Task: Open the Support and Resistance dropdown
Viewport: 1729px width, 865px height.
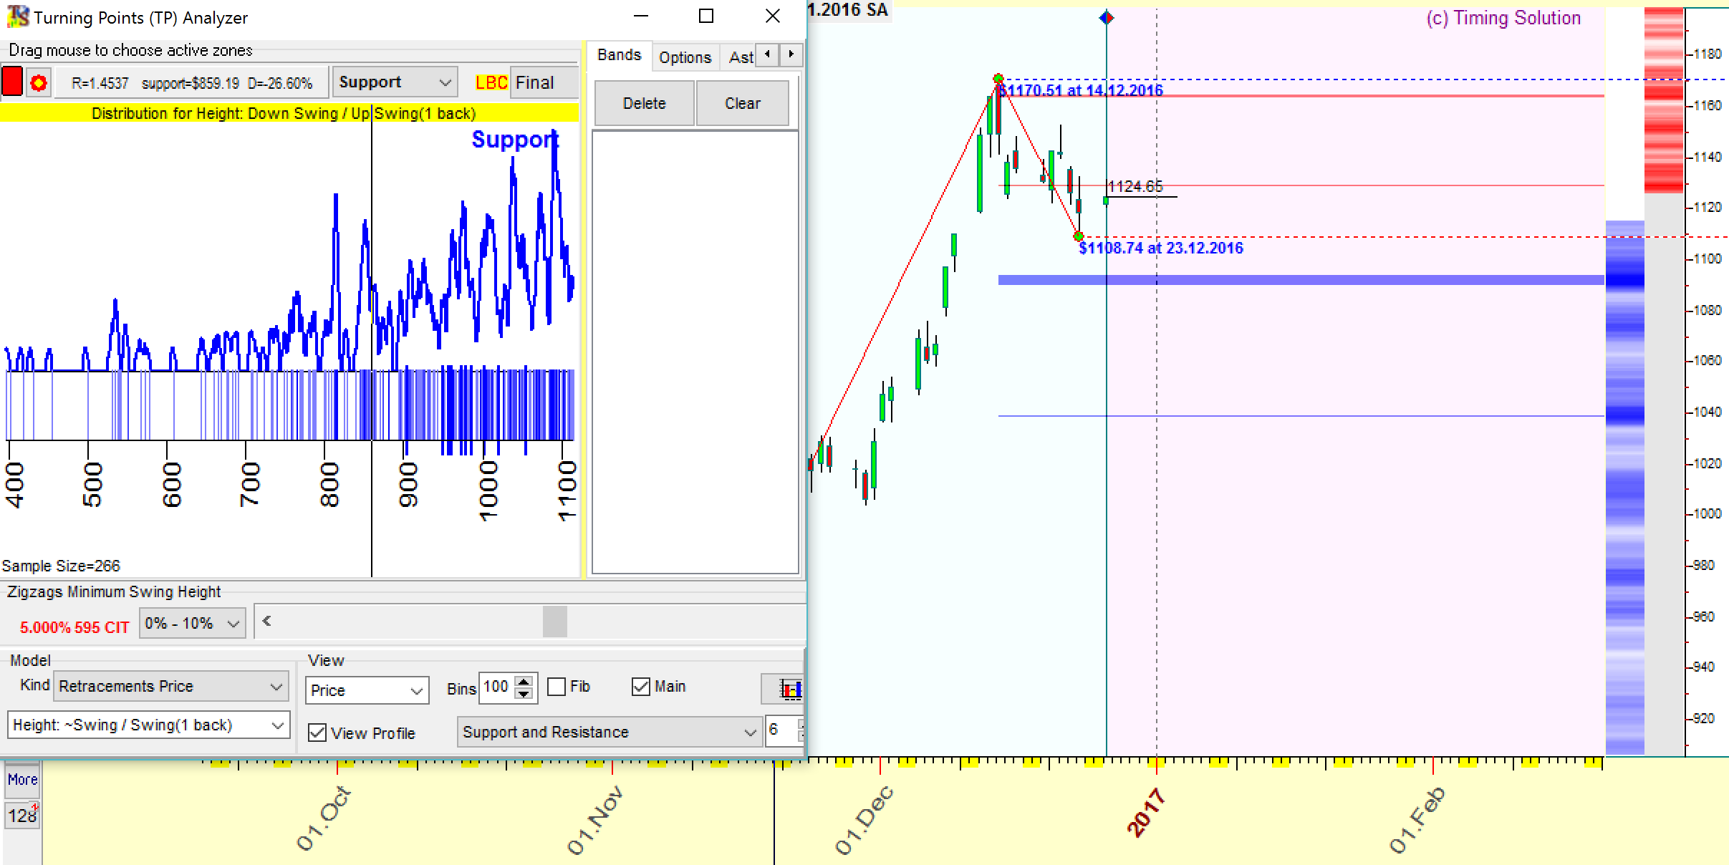Action: (x=609, y=732)
